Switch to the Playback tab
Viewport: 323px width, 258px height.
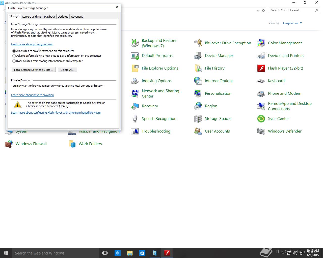click(49, 17)
